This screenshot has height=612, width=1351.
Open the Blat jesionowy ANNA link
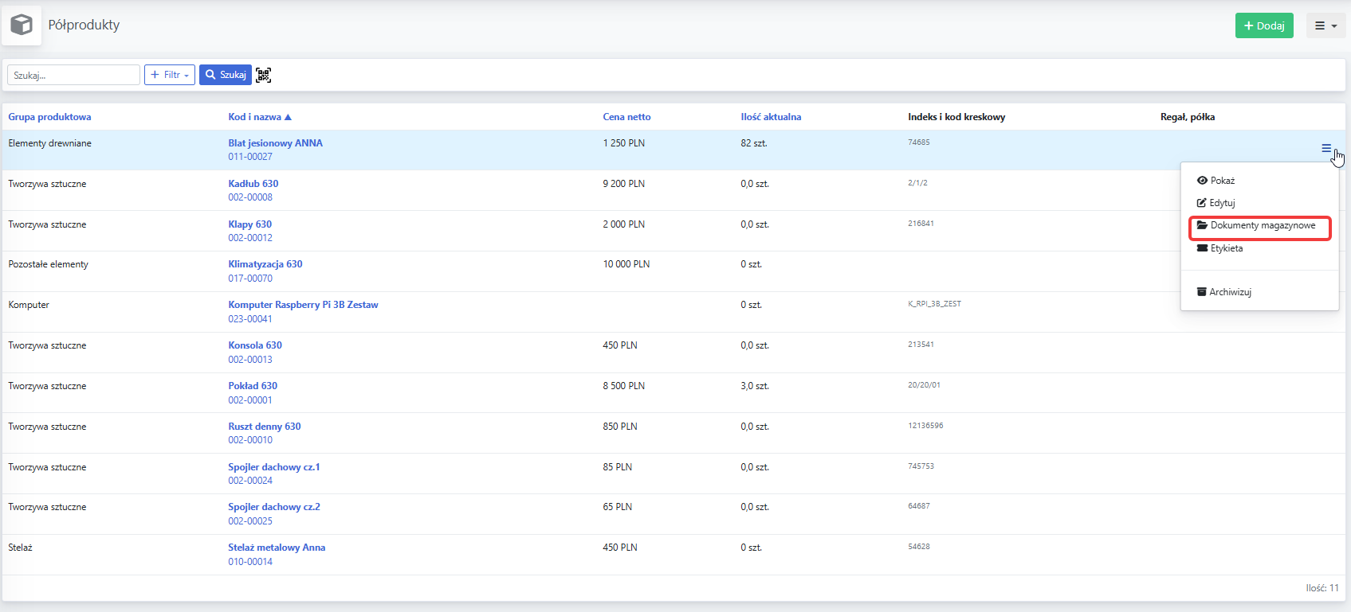275,143
